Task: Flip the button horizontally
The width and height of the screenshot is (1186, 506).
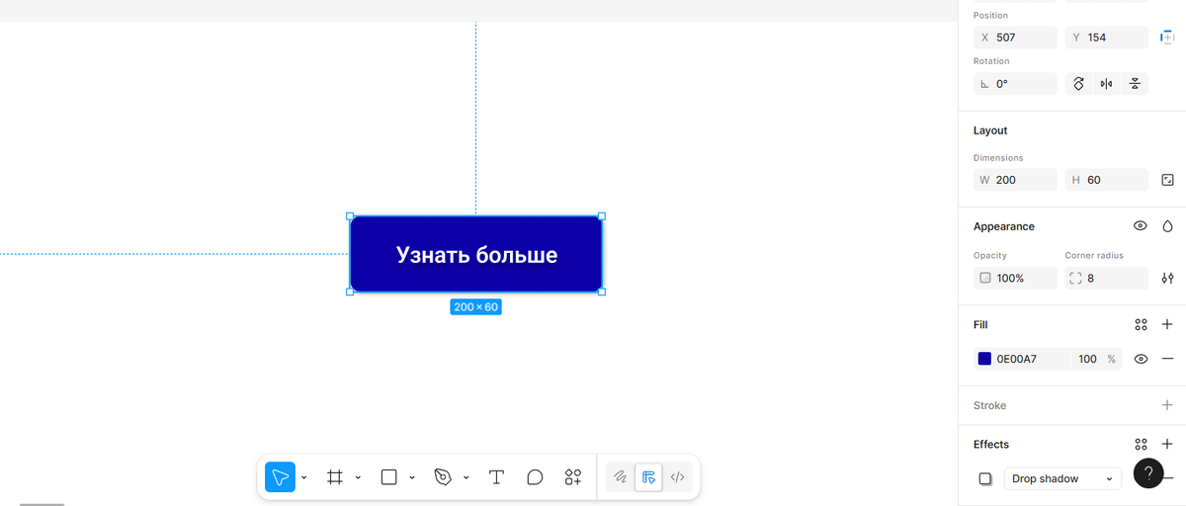Action: 1107,84
